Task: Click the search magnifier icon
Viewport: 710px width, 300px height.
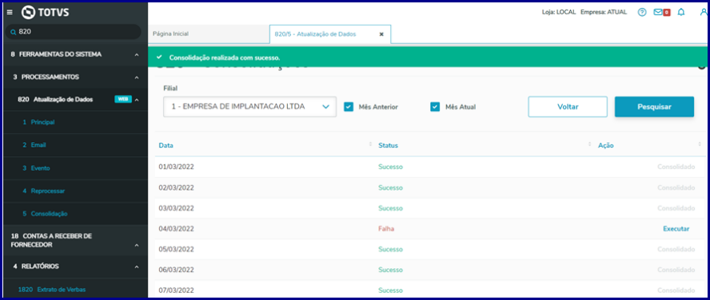Action: tap(13, 33)
